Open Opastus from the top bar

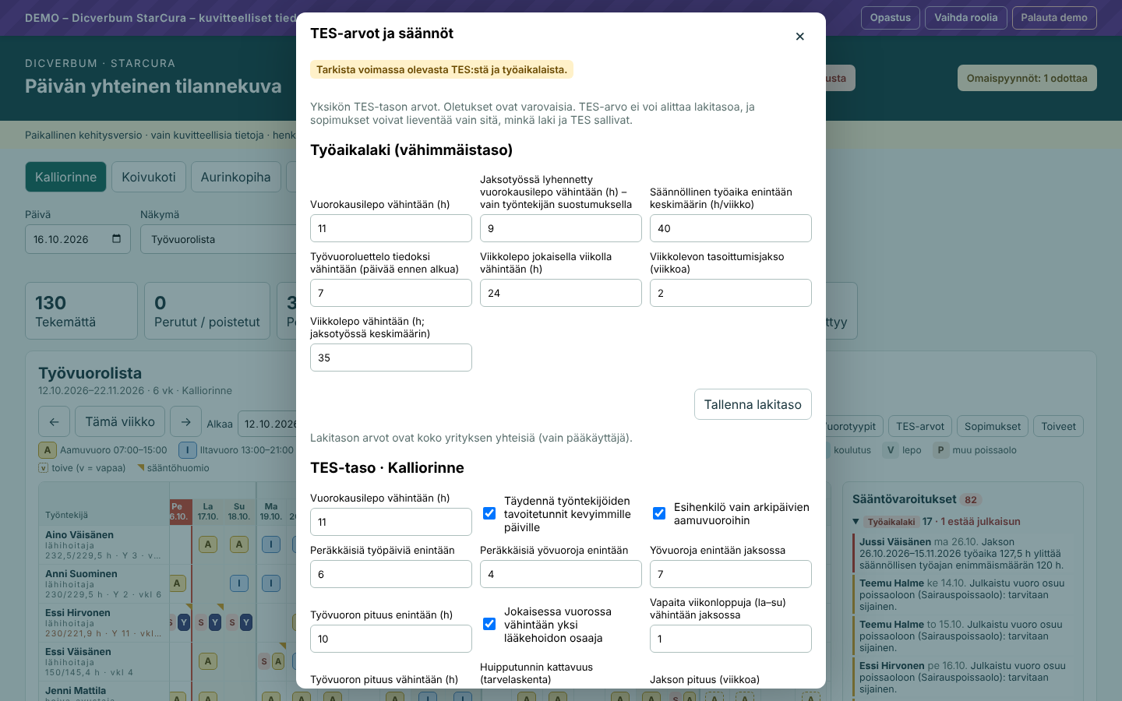pyautogui.click(x=891, y=18)
